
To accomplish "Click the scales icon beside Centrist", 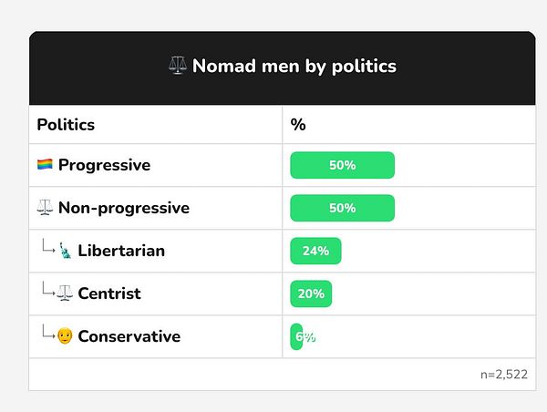I will (65, 294).
